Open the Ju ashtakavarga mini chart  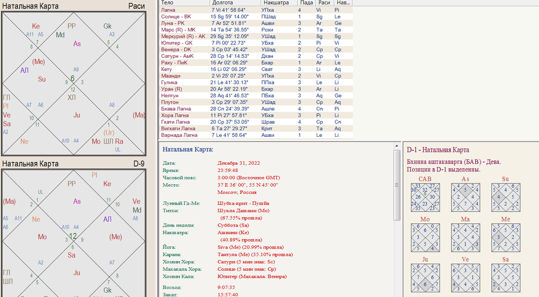[425, 278]
